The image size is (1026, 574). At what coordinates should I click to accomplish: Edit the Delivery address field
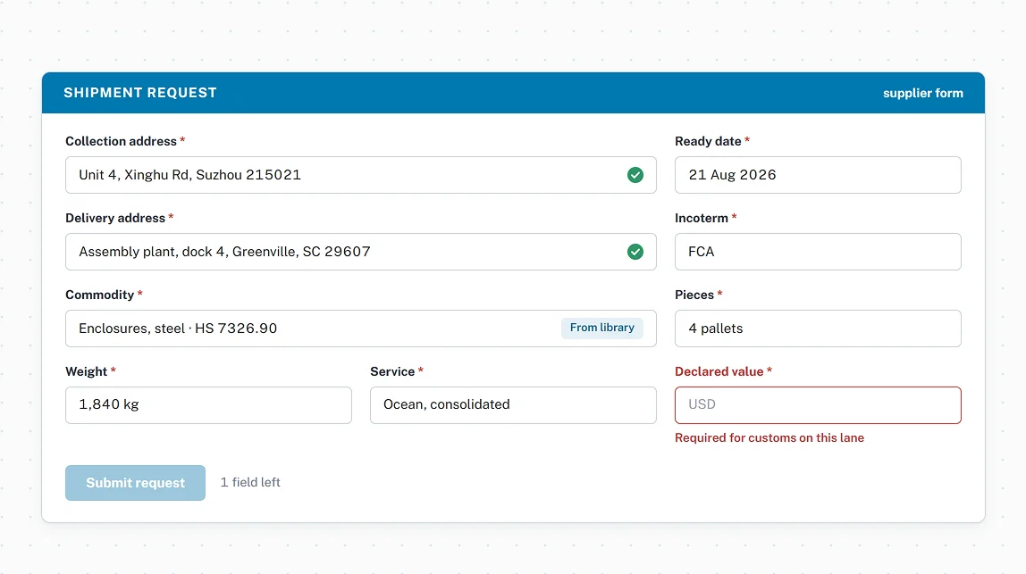tap(360, 252)
